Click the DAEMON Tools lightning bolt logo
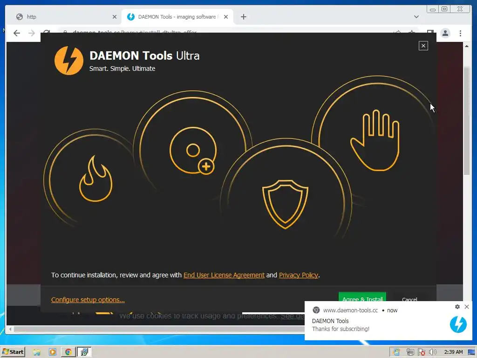Image resolution: width=477 pixels, height=358 pixels. click(x=69, y=60)
